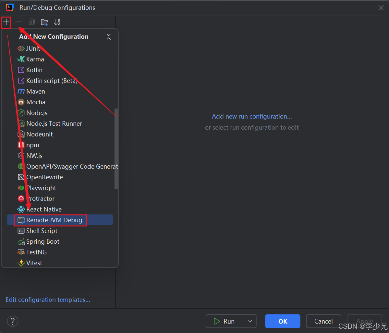Close the Run/Debug Configurations dialog
Image resolution: width=389 pixels, height=333 pixels.
pos(381,8)
